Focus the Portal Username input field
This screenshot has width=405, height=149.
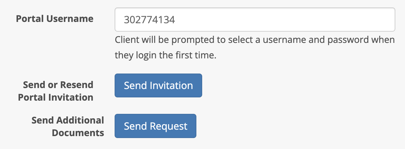[x=255, y=20]
